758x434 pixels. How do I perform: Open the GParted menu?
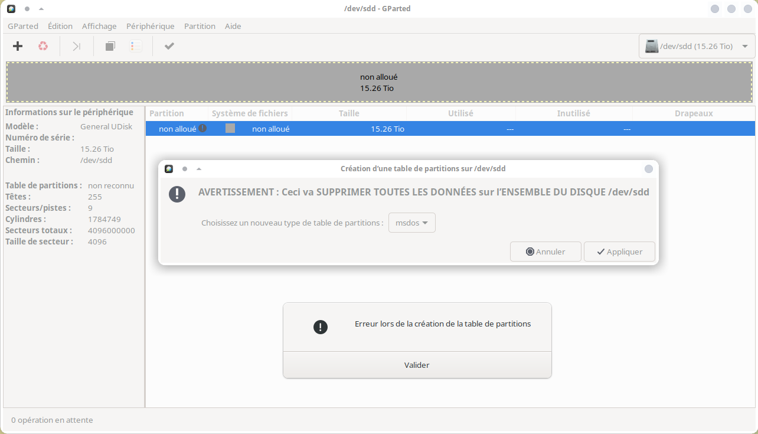[23, 26]
